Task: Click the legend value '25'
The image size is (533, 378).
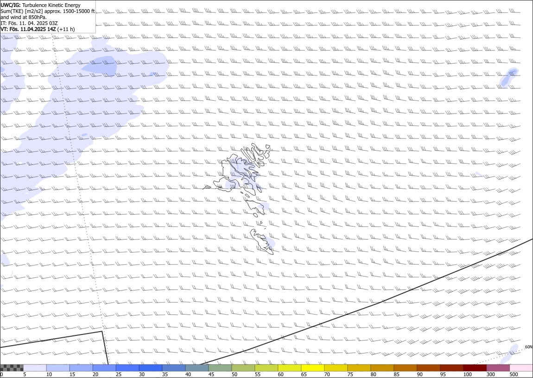Action: pyautogui.click(x=118, y=374)
